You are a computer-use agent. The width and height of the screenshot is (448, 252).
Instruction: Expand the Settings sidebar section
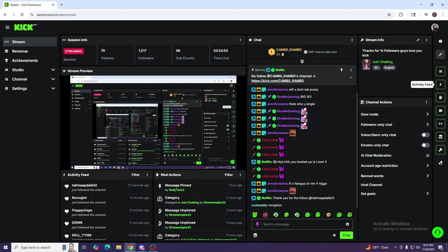click(x=53, y=89)
